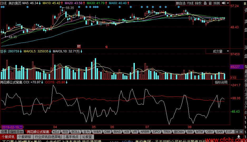The image size is (247, 142).
Task: Open the 行业资讯[白色家电] tab
Action: (x=48, y=137)
